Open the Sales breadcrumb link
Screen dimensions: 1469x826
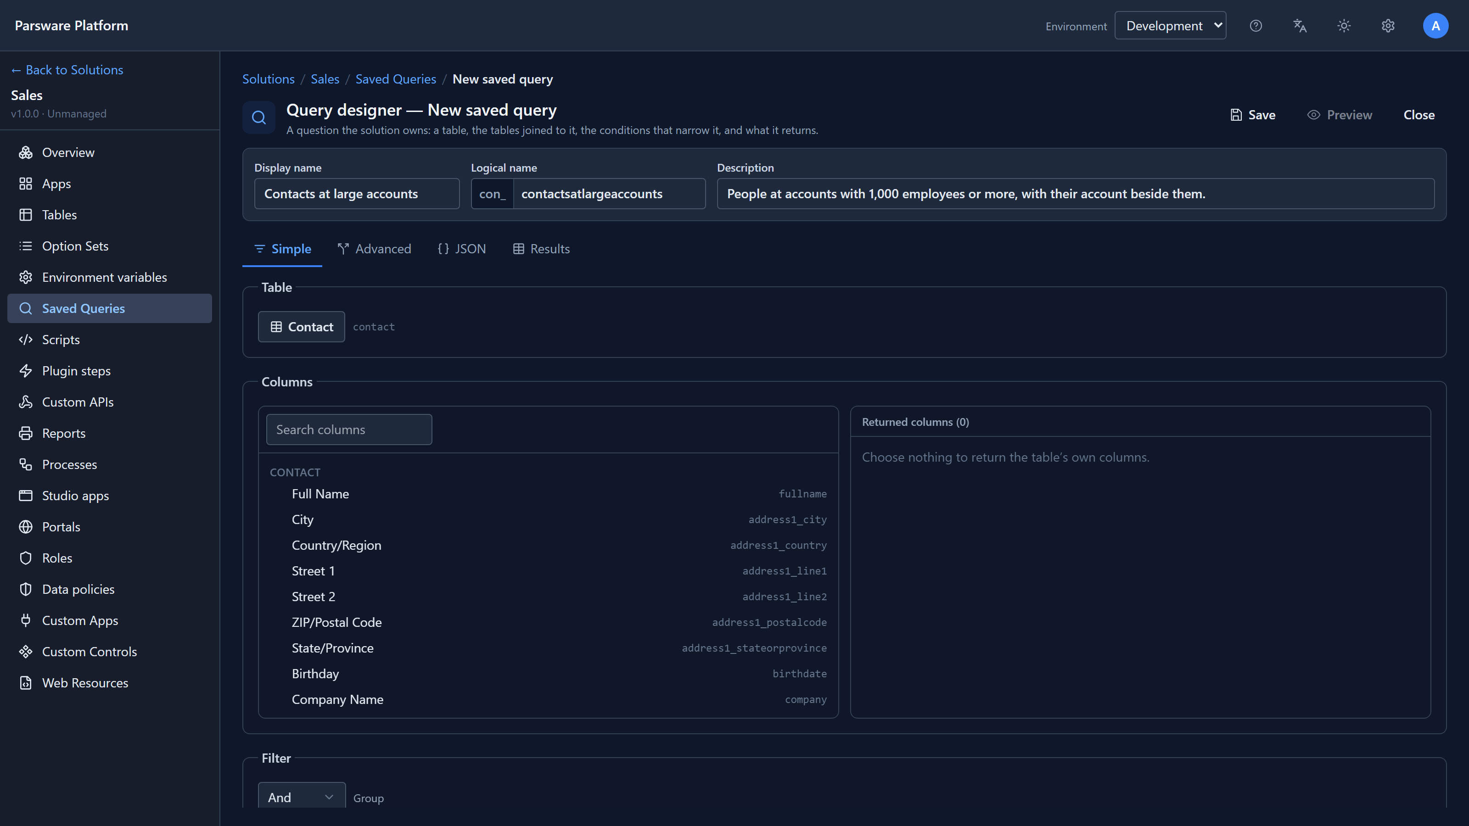tap(325, 79)
